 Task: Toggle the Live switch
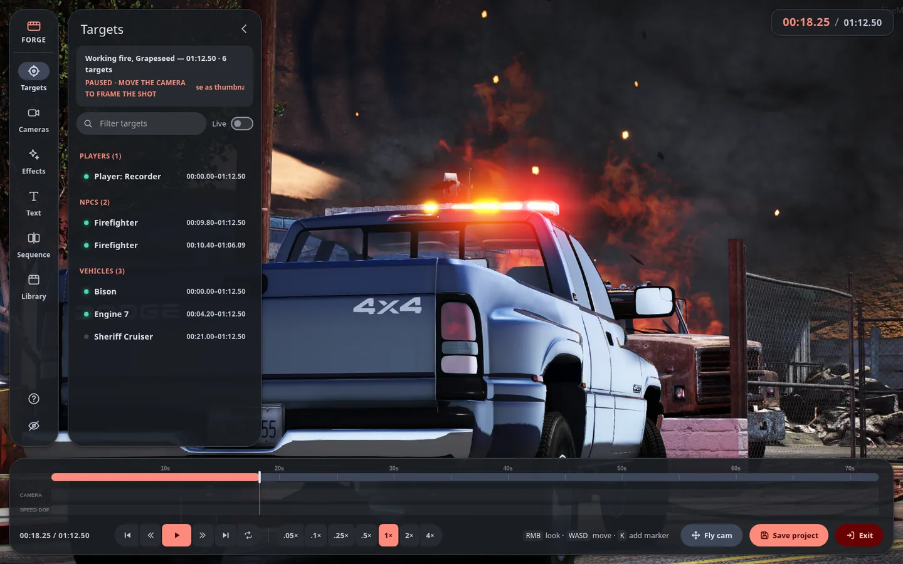pos(242,123)
